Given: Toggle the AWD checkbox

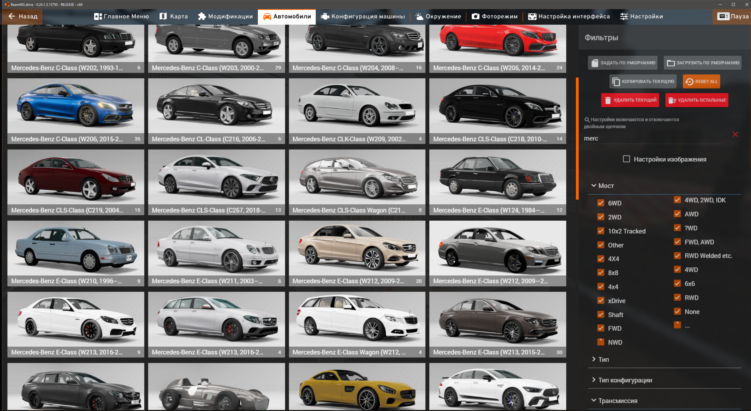Looking at the screenshot, I should (x=677, y=214).
